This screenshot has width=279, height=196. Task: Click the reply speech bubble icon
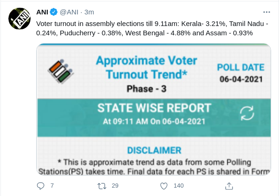(x=40, y=186)
